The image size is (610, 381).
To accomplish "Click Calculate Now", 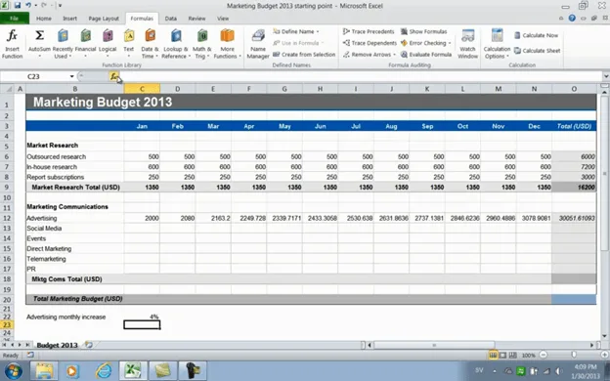I will pyautogui.click(x=536, y=35).
